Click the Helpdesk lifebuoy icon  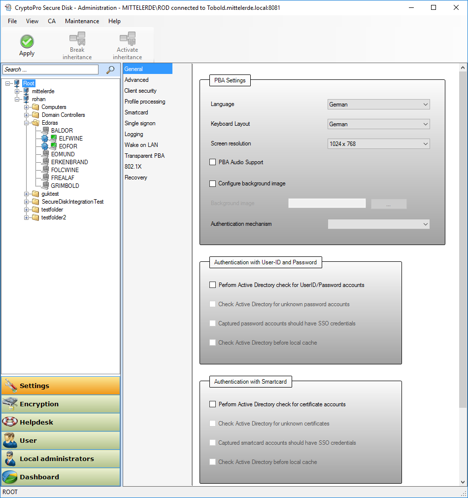[10, 422]
